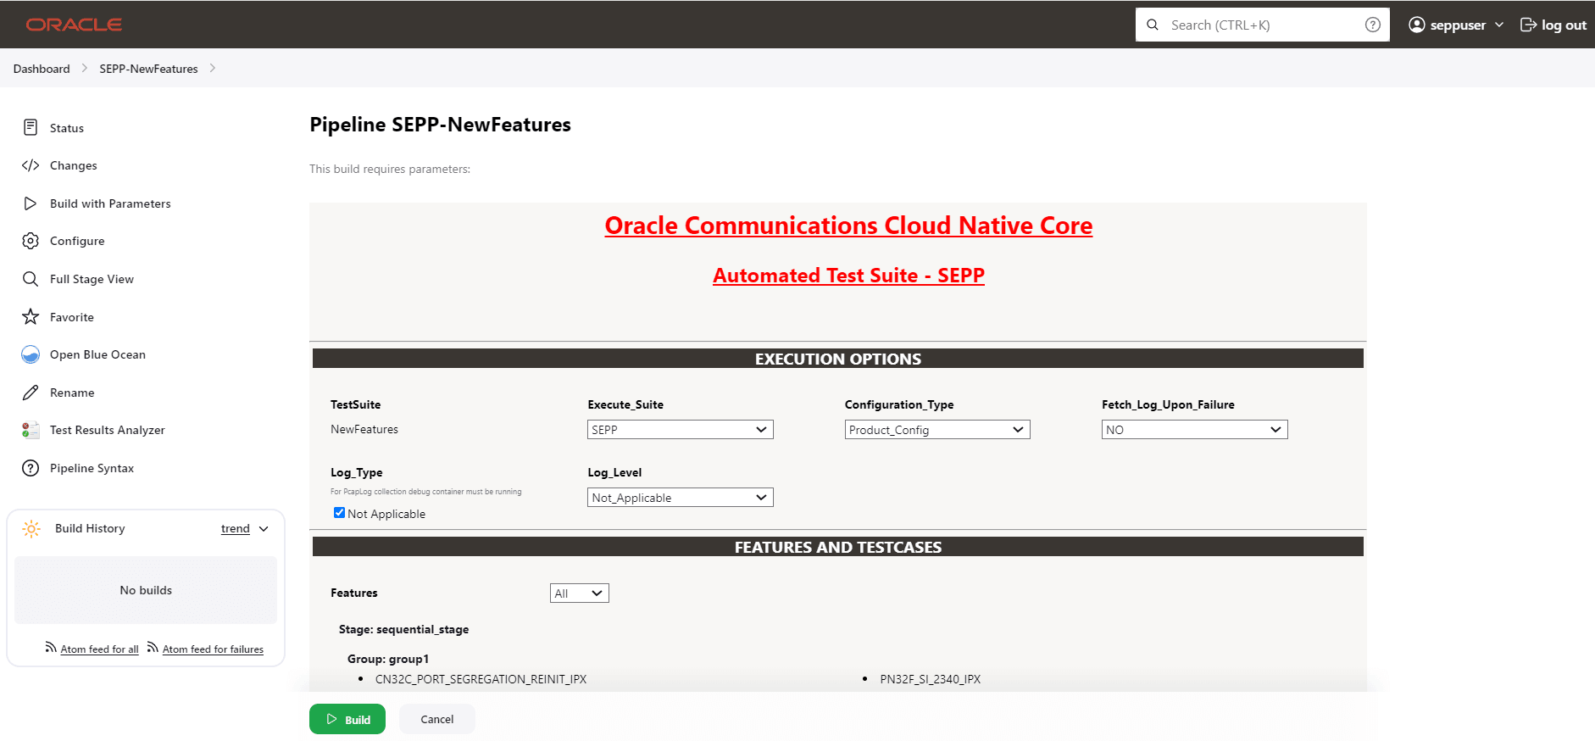
Task: Follow the Oracle Communications Cloud Native Core link
Action: click(x=848, y=226)
